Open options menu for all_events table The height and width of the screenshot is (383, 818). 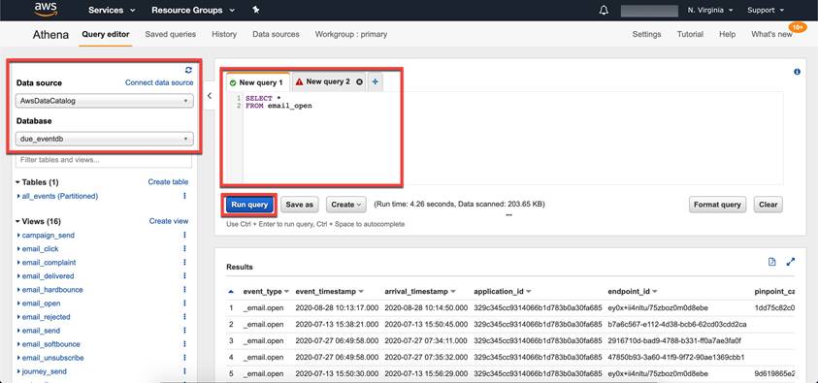184,196
